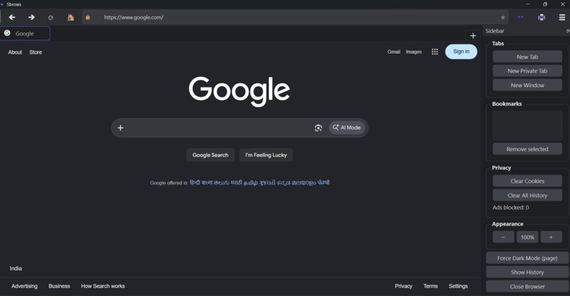This screenshot has height=296, width=570.
Task: Open the Settings footer link
Action: (x=458, y=286)
